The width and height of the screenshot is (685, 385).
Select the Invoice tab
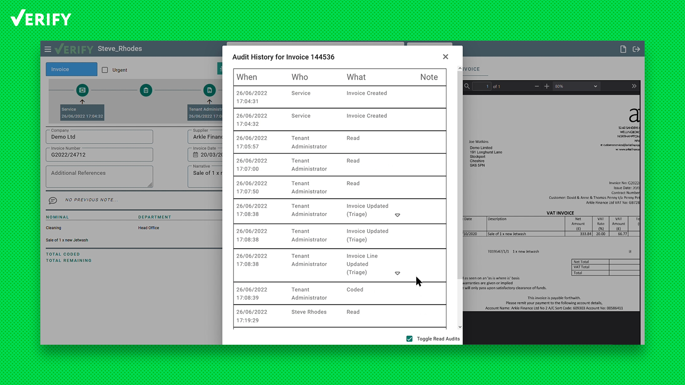click(71, 69)
